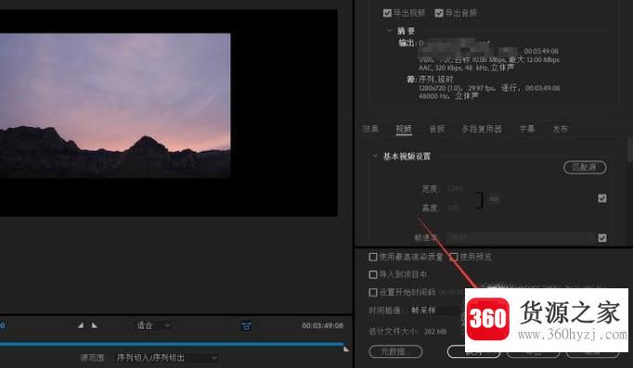Uncheck the match-source checkbox beside 帧速率
The height and width of the screenshot is (368, 633).
pyautogui.click(x=602, y=238)
